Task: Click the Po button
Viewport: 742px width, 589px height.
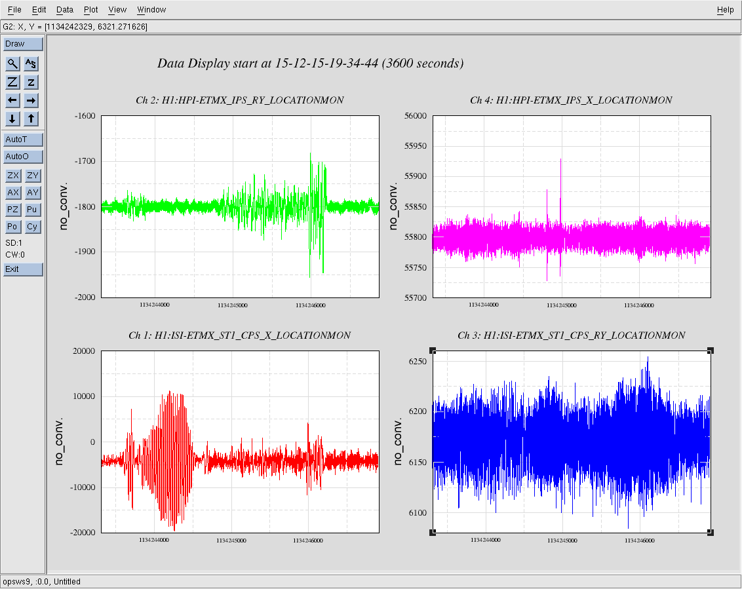Action: point(12,227)
